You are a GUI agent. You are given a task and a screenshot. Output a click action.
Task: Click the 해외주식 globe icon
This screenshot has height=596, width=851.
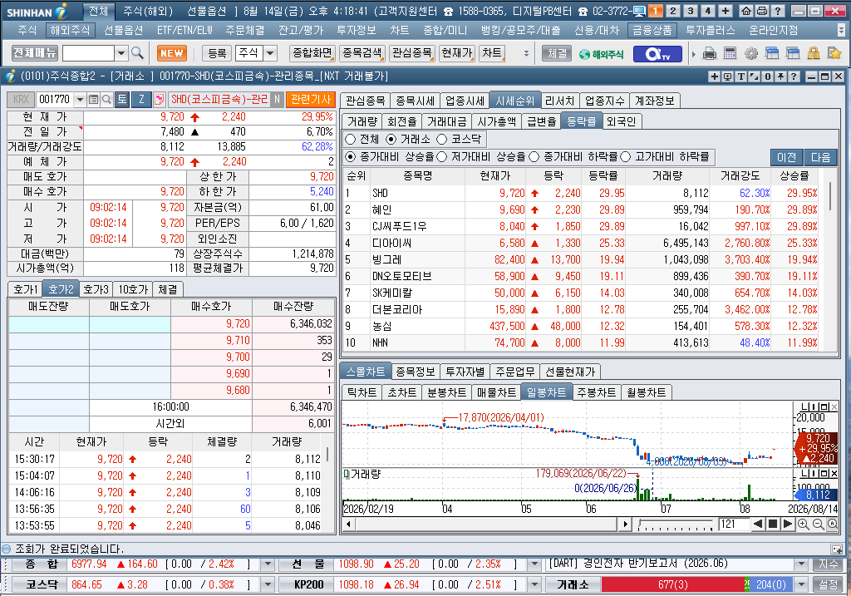click(601, 54)
